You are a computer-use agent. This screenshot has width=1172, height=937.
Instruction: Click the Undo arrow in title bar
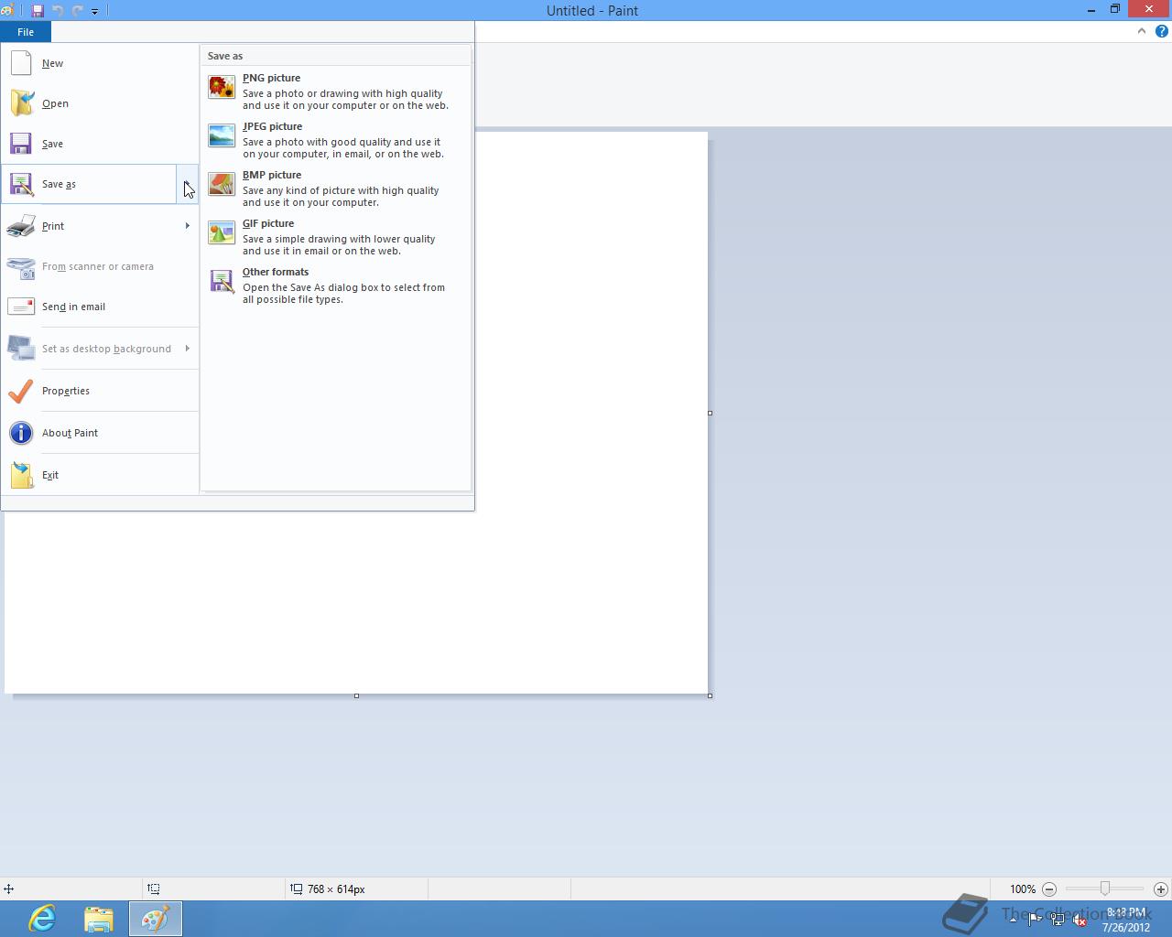pos(58,11)
